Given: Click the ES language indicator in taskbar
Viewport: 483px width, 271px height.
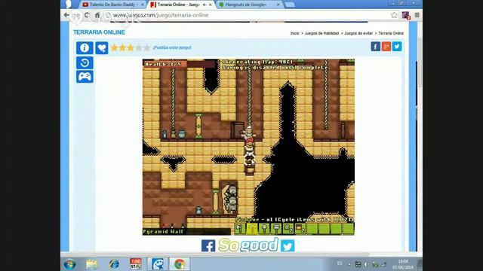Looking at the screenshot, I should point(340,263).
